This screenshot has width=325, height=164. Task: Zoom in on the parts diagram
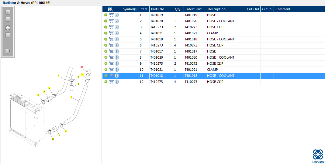tap(8, 12)
